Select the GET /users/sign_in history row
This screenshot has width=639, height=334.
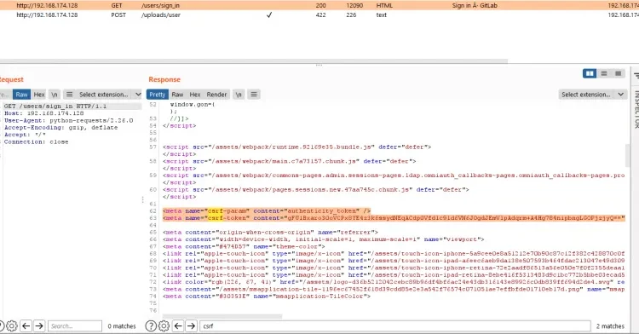coord(319,5)
